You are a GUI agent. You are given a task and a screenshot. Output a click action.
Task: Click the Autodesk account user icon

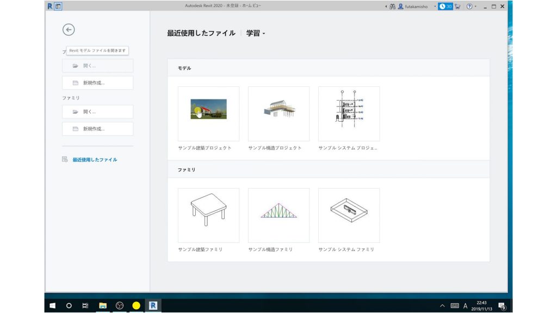[x=401, y=6]
